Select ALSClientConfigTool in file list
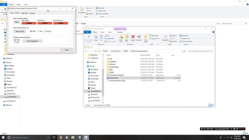249x140 pixels. (116, 75)
